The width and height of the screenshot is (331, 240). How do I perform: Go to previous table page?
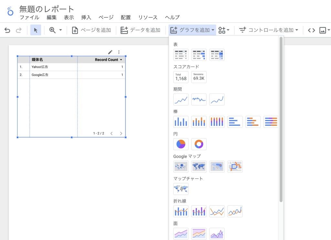click(112, 133)
